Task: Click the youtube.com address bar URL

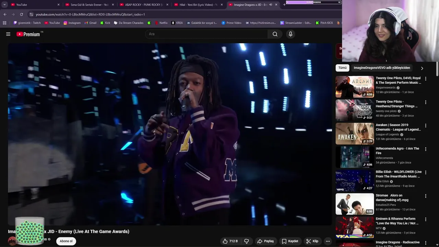Action: tap(90, 14)
